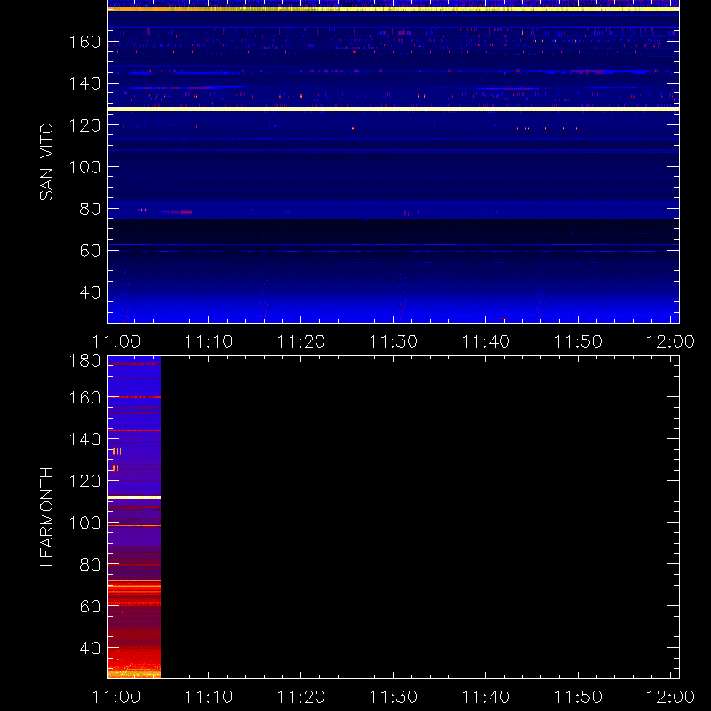Click the black no-data area of the Learmonth plot

pyautogui.click(x=419, y=517)
